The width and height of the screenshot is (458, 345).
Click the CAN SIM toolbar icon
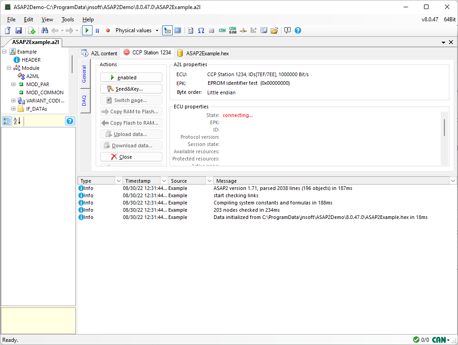pyautogui.click(x=233, y=30)
